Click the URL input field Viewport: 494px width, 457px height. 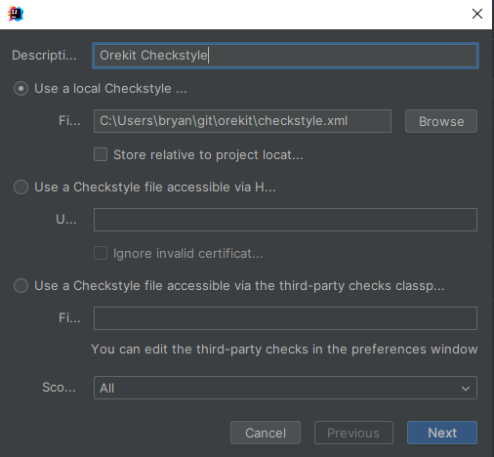click(x=285, y=220)
